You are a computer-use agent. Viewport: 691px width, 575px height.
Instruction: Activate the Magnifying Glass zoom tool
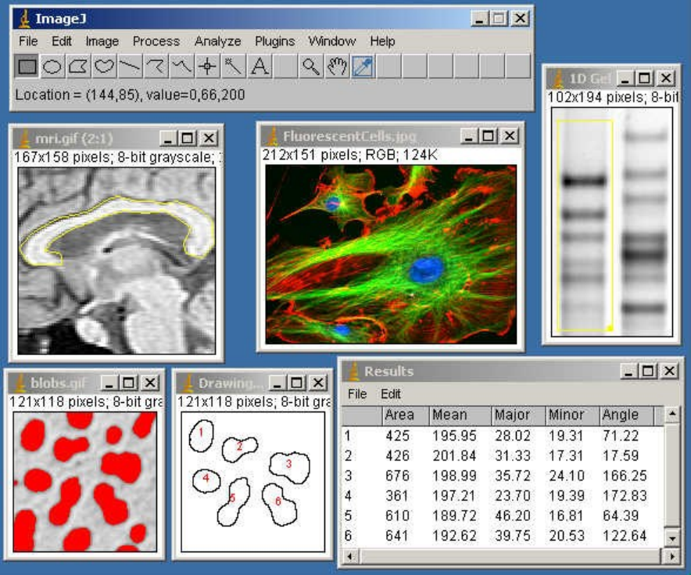(311, 66)
